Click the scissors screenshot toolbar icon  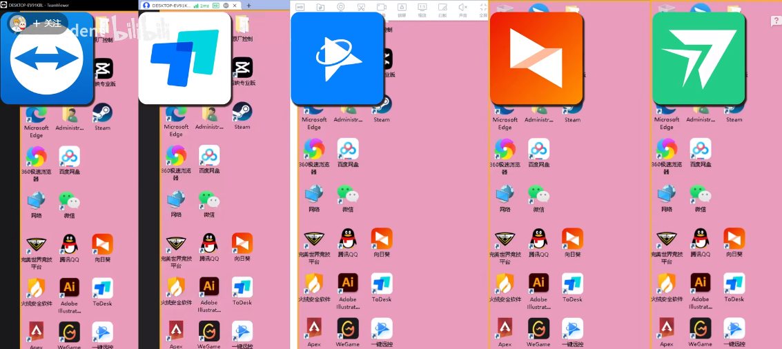click(361, 7)
